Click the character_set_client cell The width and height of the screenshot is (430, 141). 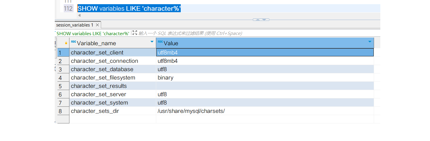tap(113, 52)
